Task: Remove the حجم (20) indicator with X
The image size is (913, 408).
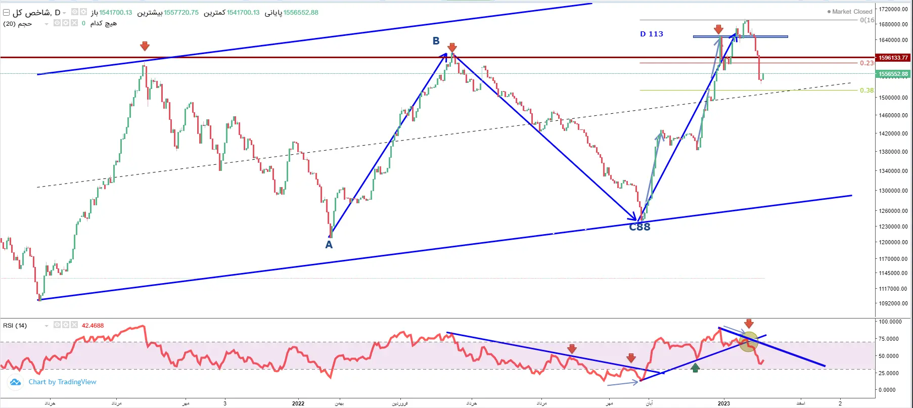Action: 74,23
